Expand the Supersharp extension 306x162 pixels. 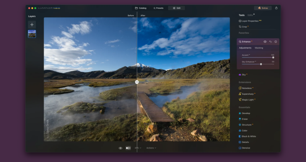(x=247, y=94)
